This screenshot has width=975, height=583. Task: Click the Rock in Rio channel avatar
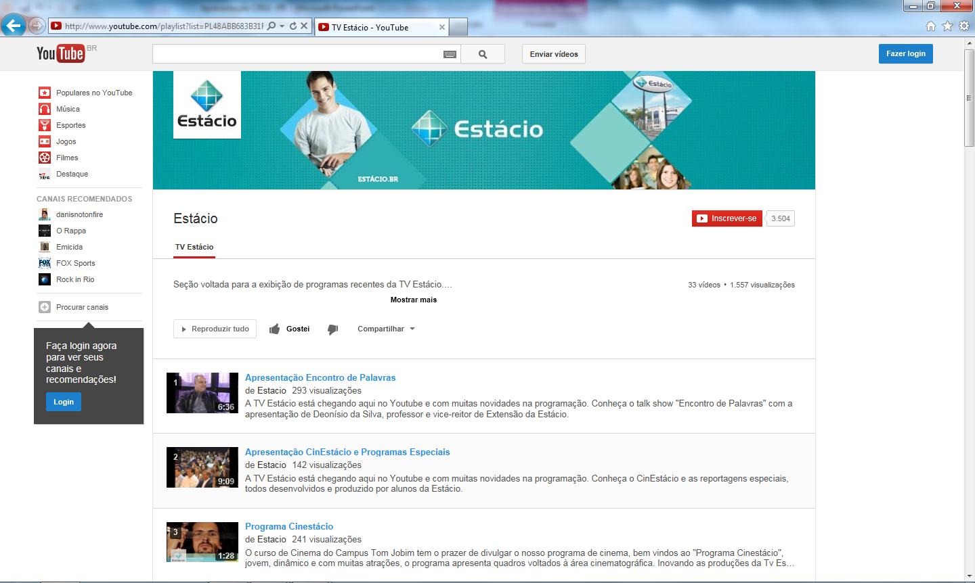[x=45, y=279]
